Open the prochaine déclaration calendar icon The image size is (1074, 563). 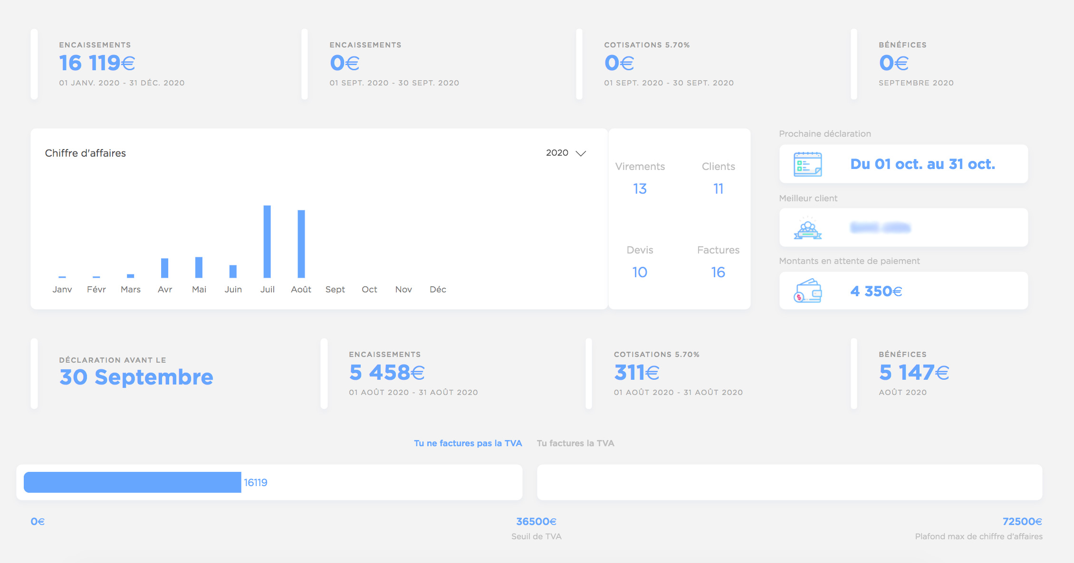click(809, 163)
